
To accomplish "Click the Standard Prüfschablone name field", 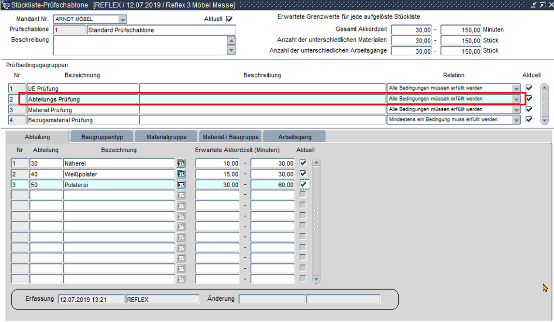I will tap(161, 30).
